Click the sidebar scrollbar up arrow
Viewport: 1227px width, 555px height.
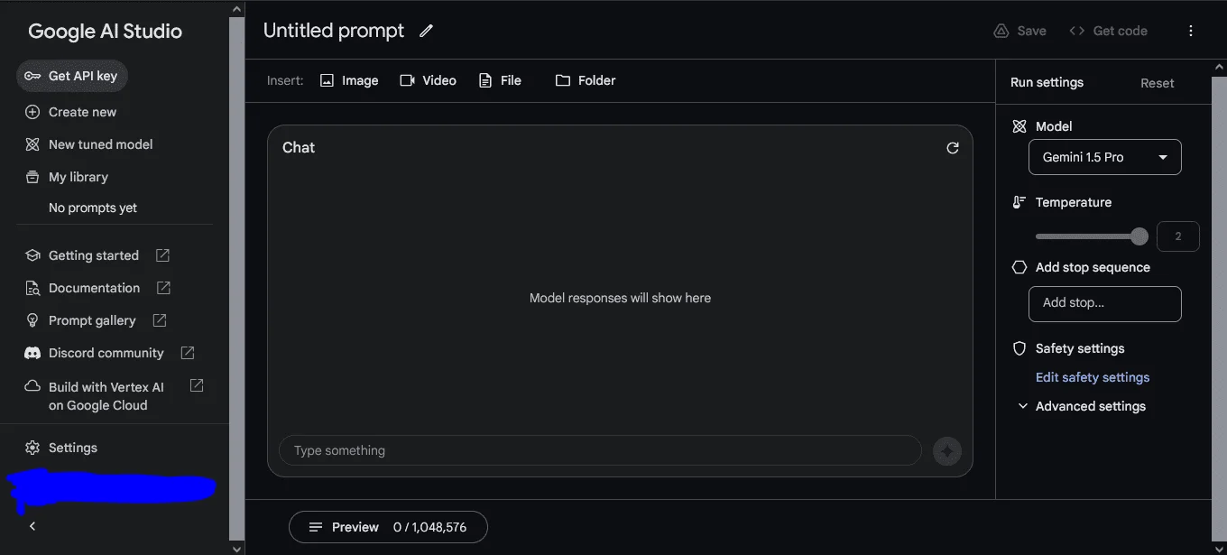(x=236, y=9)
